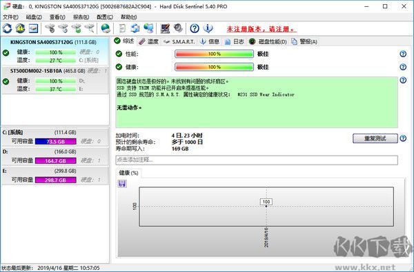Click the 多于 1000 日 remaining lifetime value
Screen dimensions: 414x272
(187, 143)
